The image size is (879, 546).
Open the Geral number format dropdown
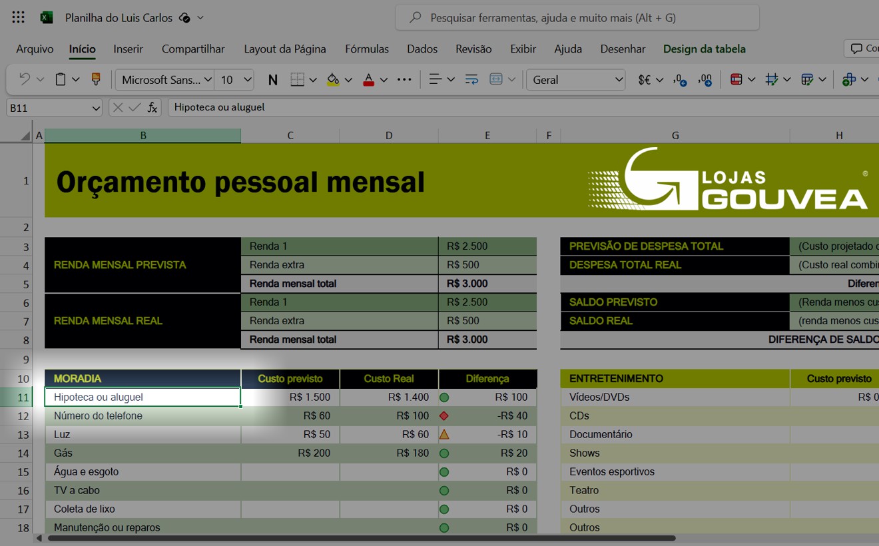click(x=575, y=79)
